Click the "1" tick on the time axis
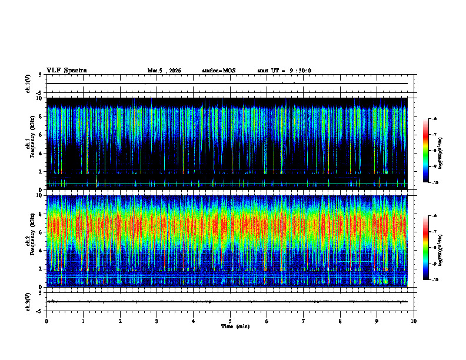Image resolution: width=466 pixels, height=360 pixels. point(83,321)
